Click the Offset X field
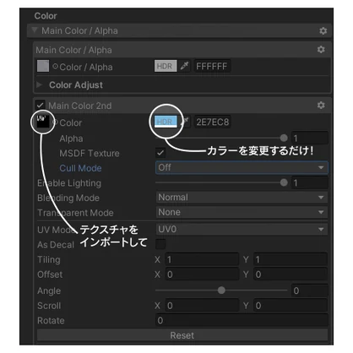353x353 pixels. click(x=202, y=274)
